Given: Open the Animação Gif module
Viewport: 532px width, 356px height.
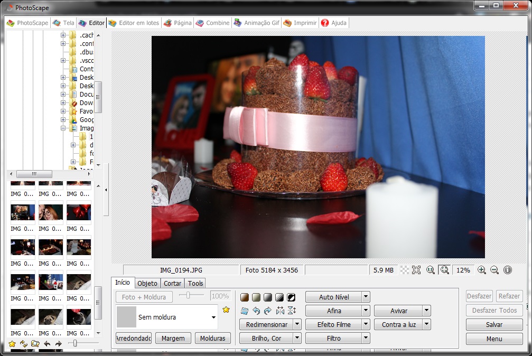Looking at the screenshot, I should [256, 23].
